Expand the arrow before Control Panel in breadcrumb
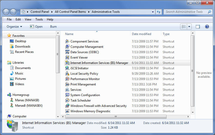Image resolution: width=215 pixels, height=135 pixels. point(28,12)
